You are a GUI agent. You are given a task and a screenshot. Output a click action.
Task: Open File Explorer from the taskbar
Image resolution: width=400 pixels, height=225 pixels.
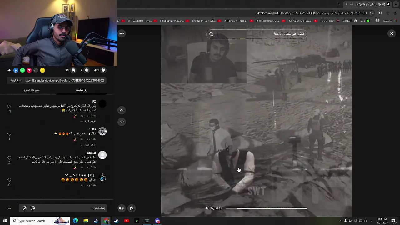point(86,221)
